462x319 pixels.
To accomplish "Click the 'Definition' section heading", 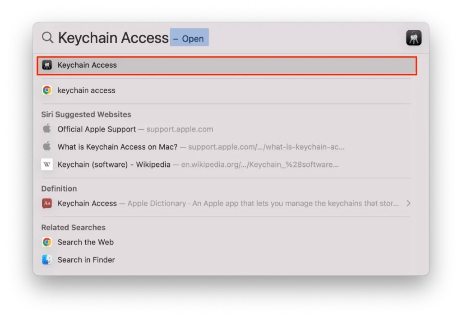I will [59, 188].
